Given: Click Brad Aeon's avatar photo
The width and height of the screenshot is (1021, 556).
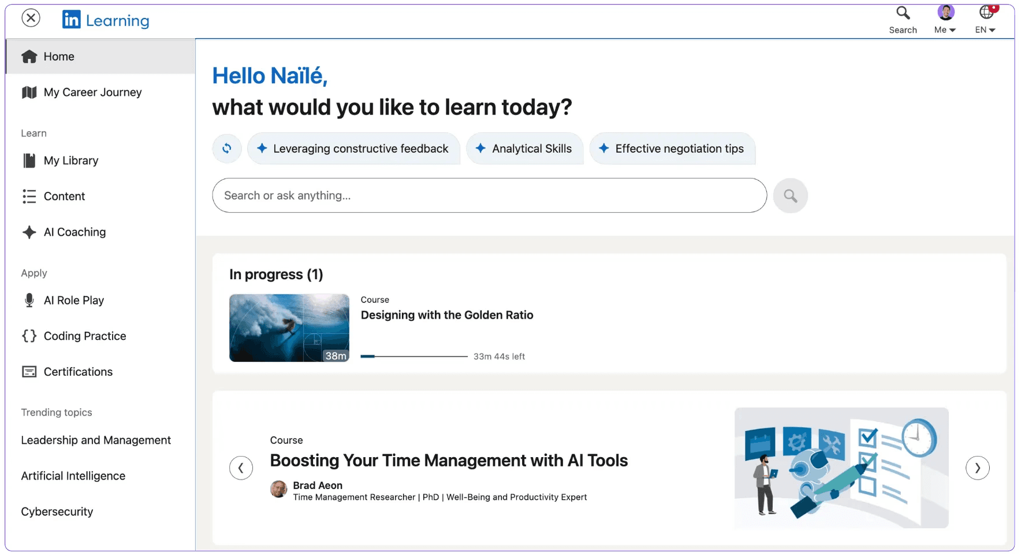Looking at the screenshot, I should coord(279,489).
